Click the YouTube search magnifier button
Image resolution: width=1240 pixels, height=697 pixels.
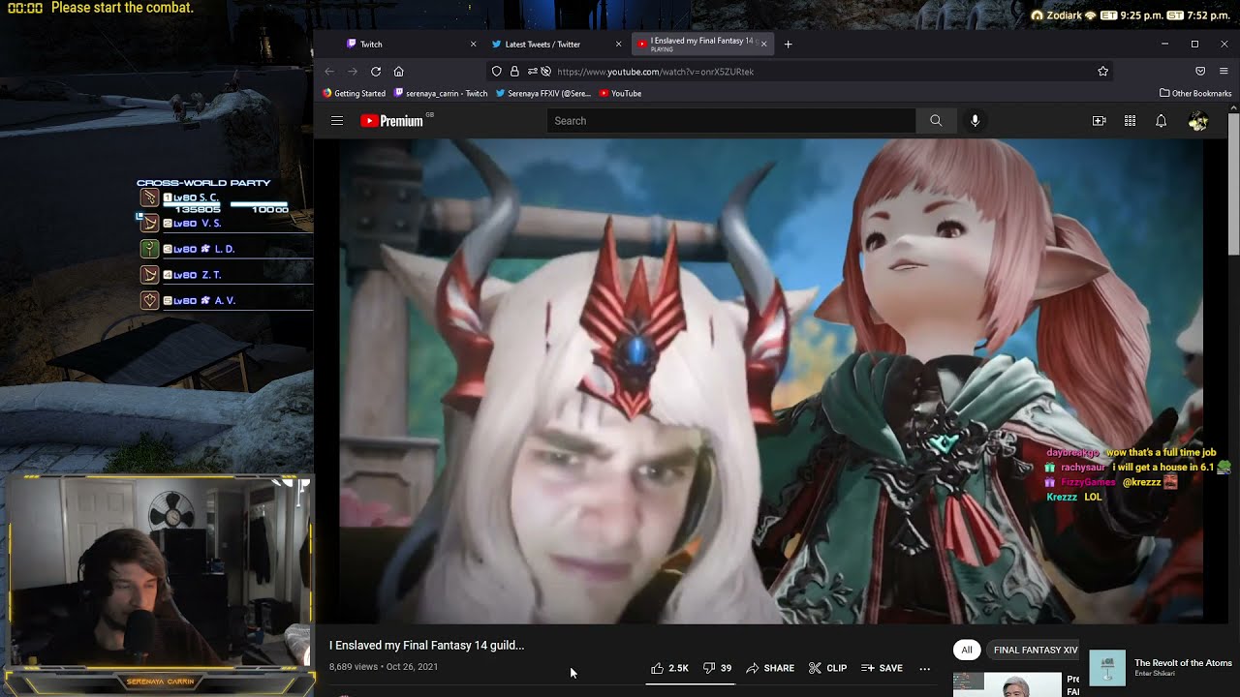coord(936,121)
